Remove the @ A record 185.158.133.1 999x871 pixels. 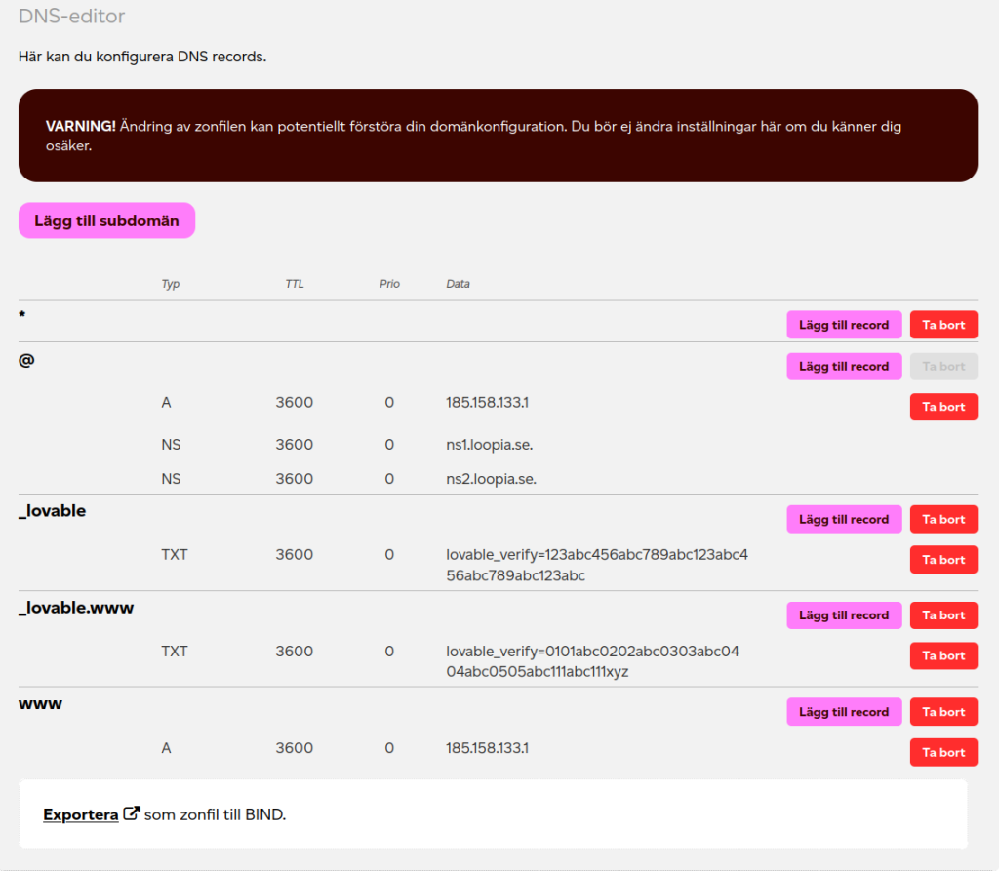(x=943, y=407)
